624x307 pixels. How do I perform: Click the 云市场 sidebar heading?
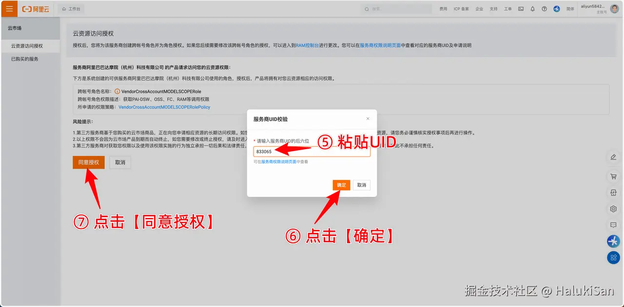click(x=15, y=28)
